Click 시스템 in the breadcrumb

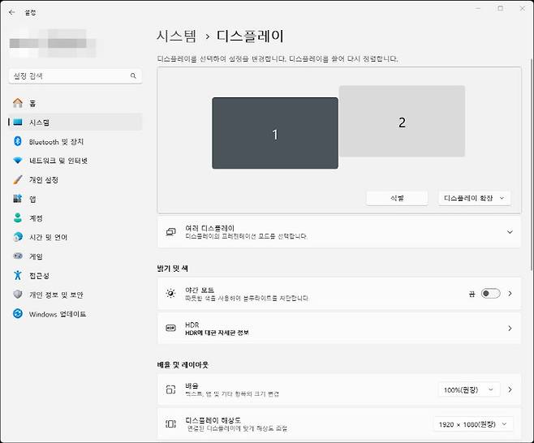pyautogui.click(x=176, y=36)
